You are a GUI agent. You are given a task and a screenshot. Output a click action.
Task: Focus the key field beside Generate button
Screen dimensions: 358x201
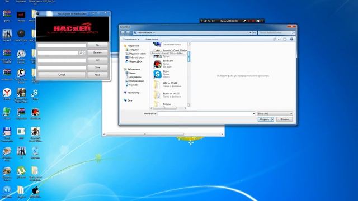58,52
